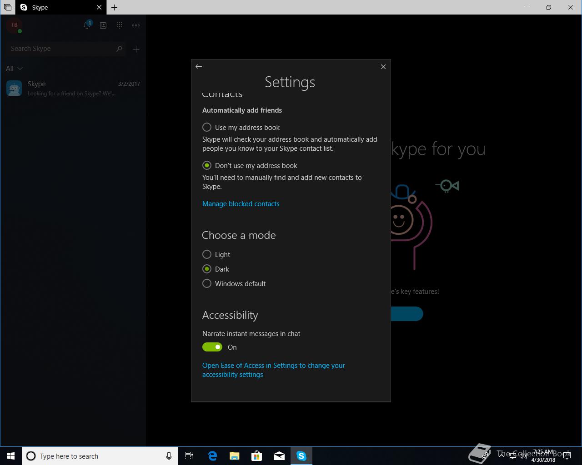Screen dimensions: 582x465
Task: Open the Skype dial pad icon
Action: (120, 25)
